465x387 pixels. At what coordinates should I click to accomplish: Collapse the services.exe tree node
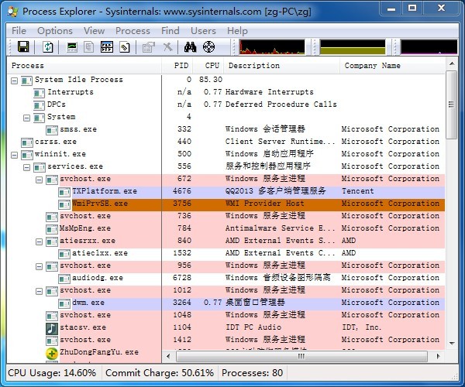27,167
